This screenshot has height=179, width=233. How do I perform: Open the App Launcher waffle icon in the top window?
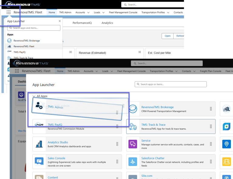click(x=8, y=12)
